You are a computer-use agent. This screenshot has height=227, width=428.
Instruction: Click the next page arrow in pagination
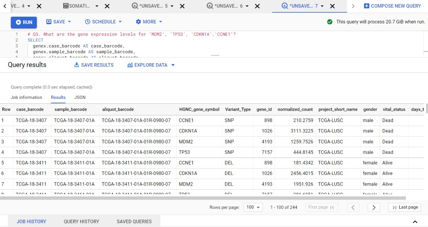(x=373, y=207)
